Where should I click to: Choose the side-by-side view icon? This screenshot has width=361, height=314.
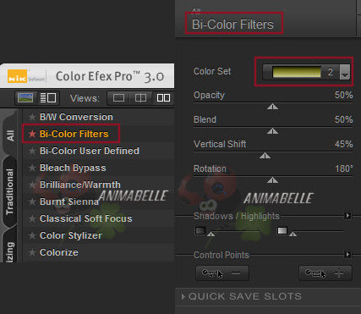tap(163, 98)
